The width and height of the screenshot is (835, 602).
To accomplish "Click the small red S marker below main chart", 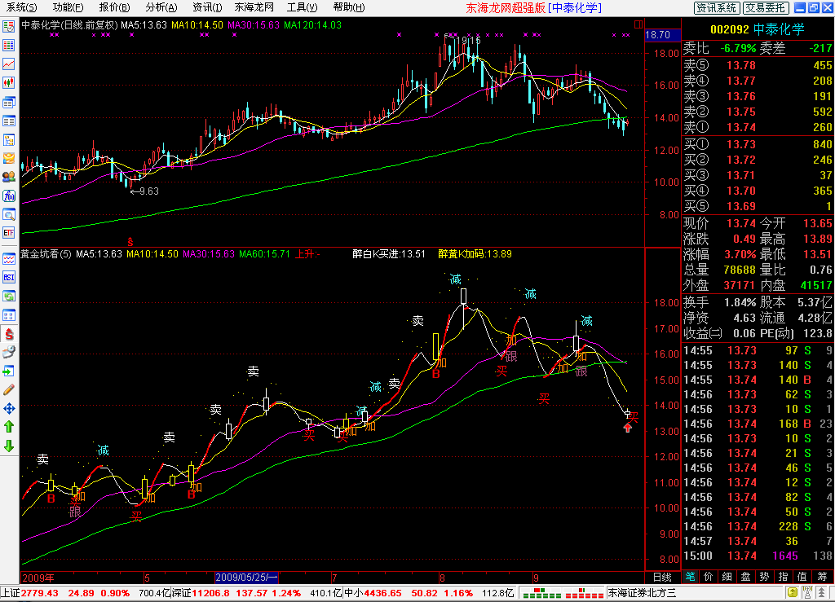I will click(x=130, y=242).
